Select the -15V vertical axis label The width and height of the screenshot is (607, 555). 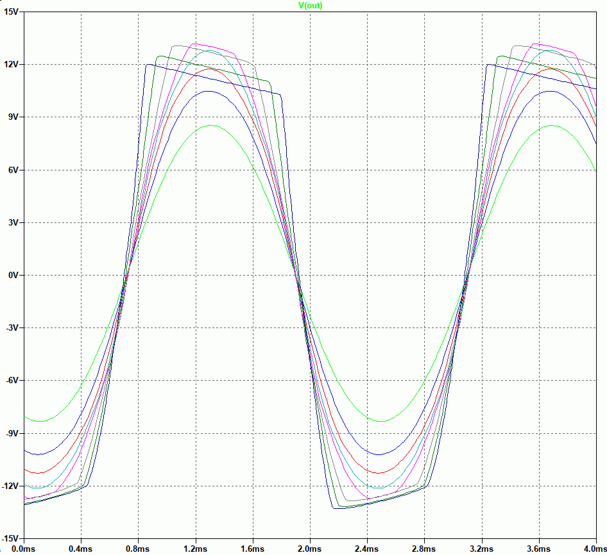(11, 538)
